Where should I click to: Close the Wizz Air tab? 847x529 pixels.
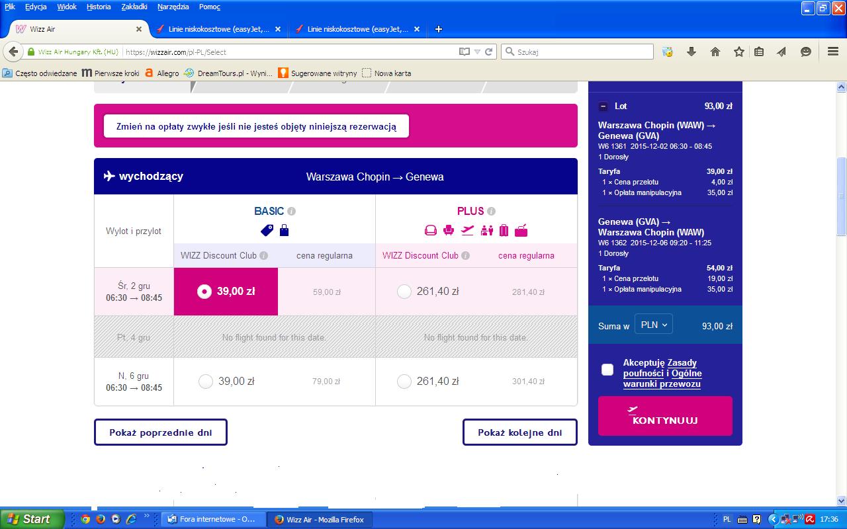tap(139, 29)
